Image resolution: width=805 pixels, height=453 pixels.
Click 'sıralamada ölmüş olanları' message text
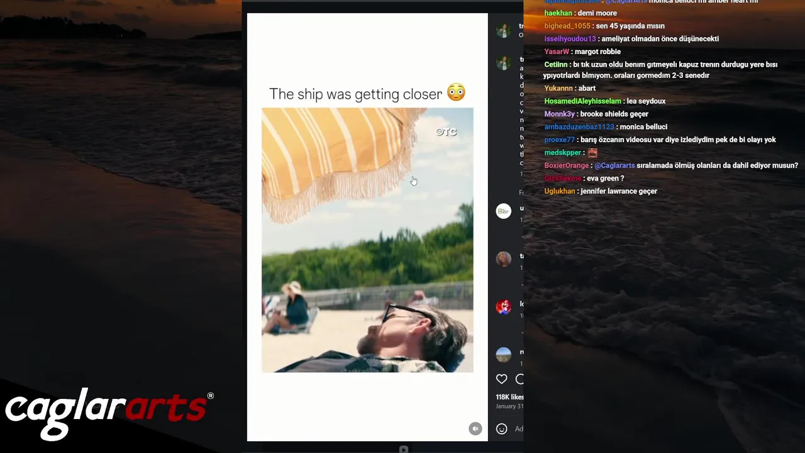click(x=717, y=165)
